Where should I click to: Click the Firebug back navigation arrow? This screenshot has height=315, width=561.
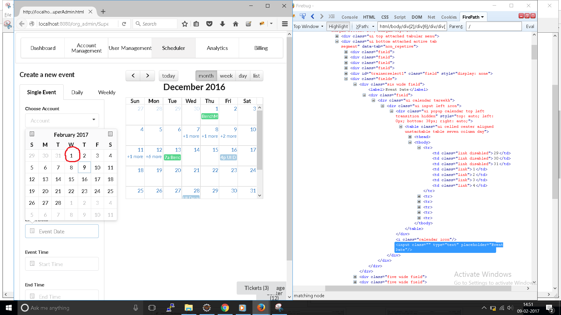[312, 16]
